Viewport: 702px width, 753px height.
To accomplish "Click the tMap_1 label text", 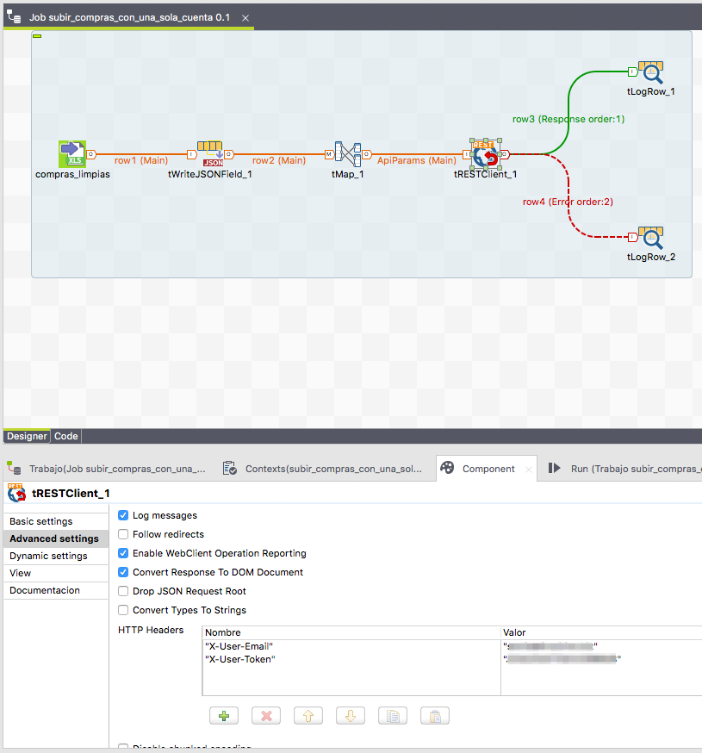I will (x=348, y=174).
